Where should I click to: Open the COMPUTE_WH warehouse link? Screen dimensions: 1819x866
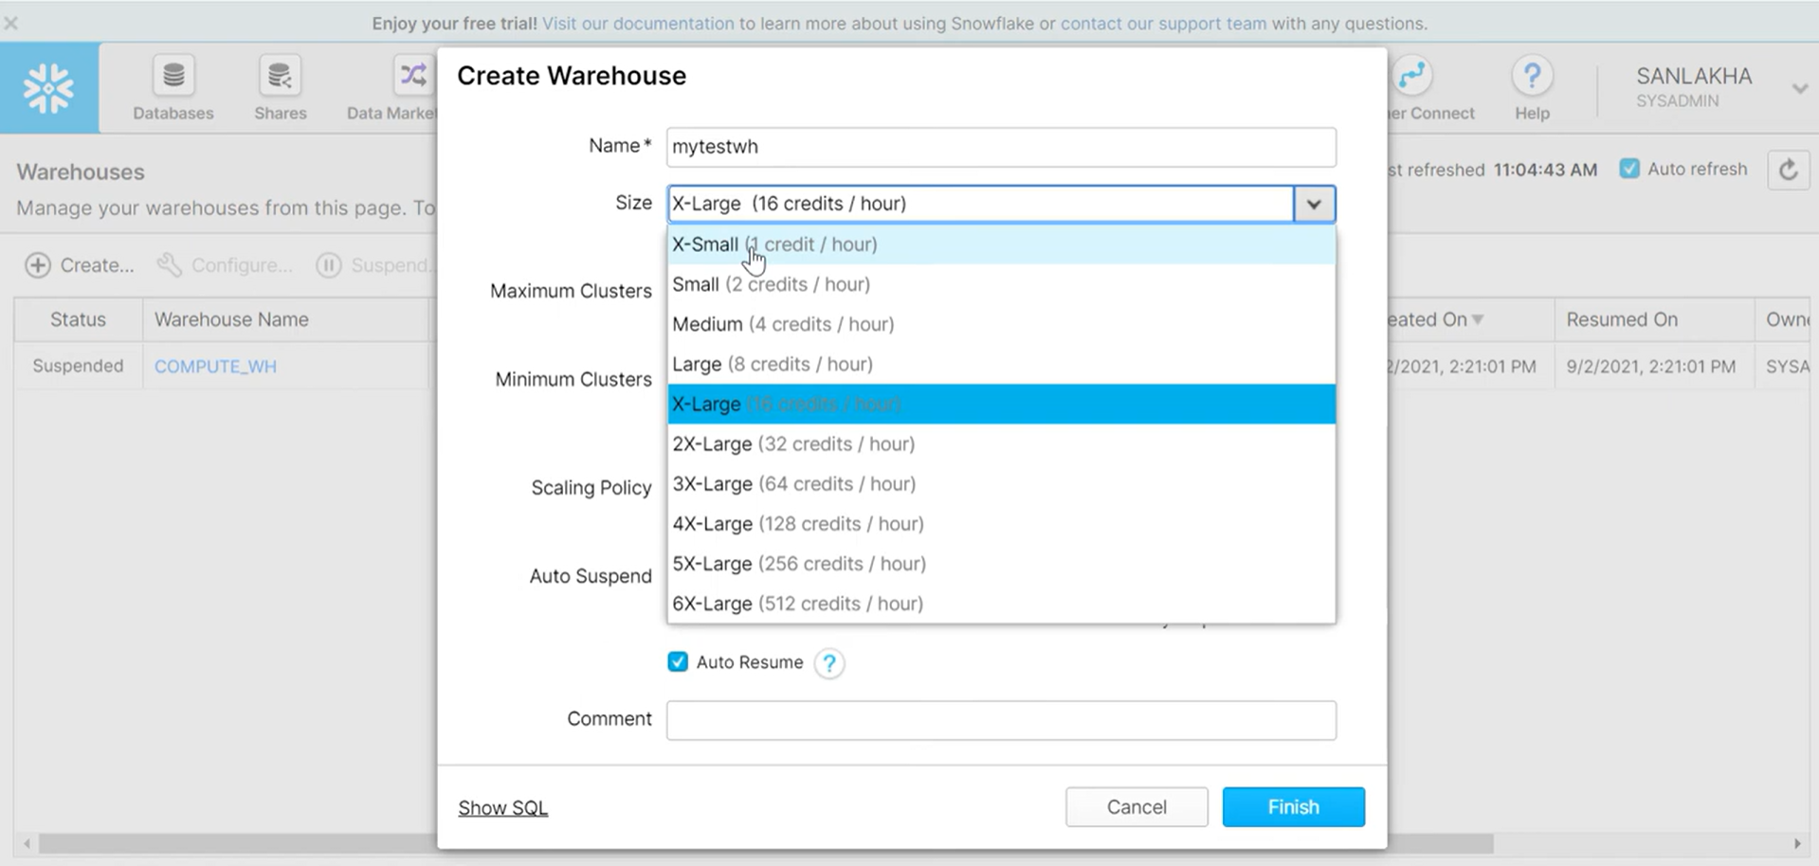pos(215,367)
